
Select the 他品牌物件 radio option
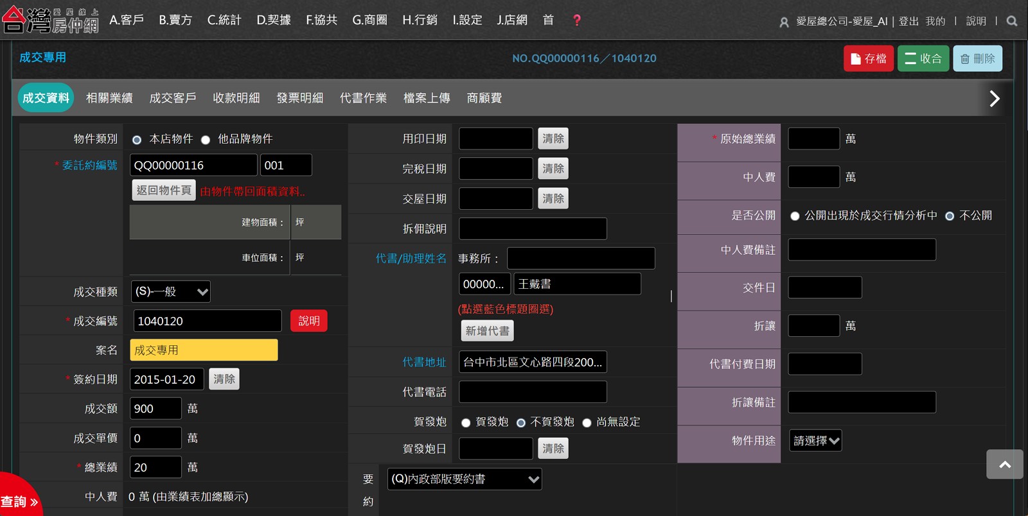click(206, 140)
